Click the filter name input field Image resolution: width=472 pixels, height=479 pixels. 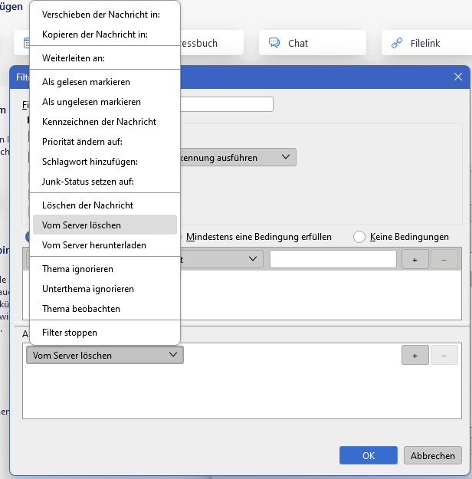(x=227, y=104)
